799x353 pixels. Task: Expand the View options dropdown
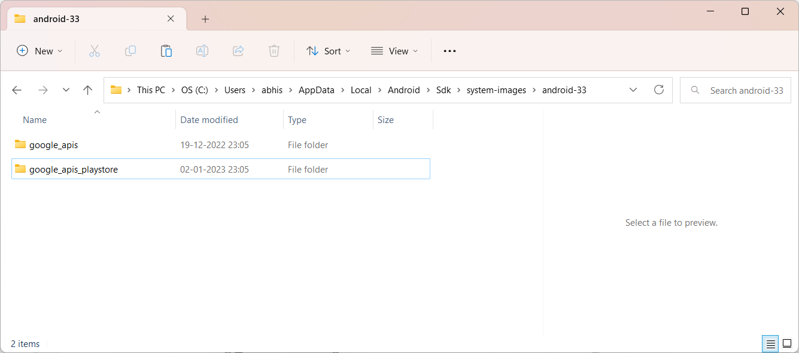tap(394, 51)
